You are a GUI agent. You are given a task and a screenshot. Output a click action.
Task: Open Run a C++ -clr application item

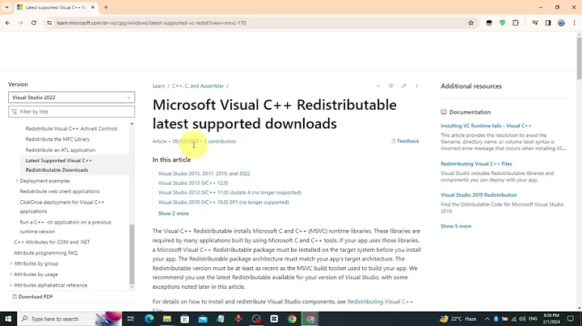pos(65,227)
